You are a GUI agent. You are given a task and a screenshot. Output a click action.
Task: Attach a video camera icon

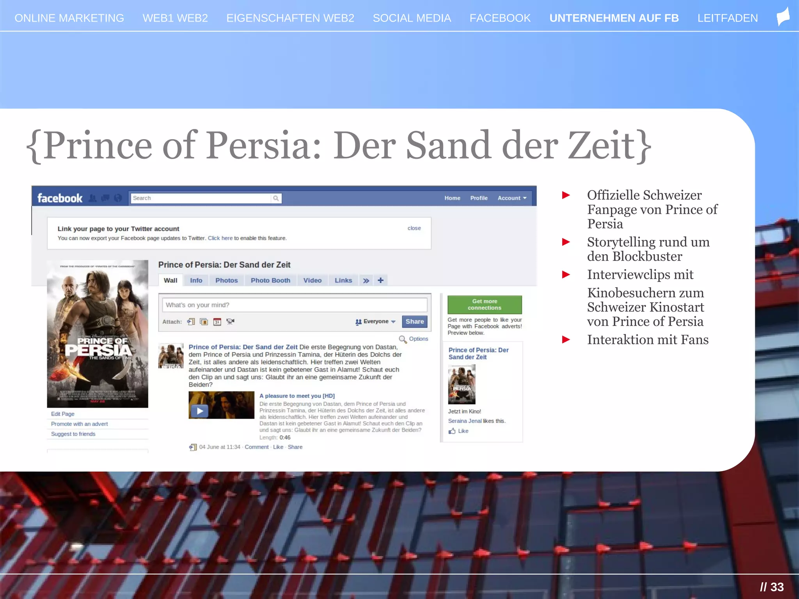pos(230,322)
